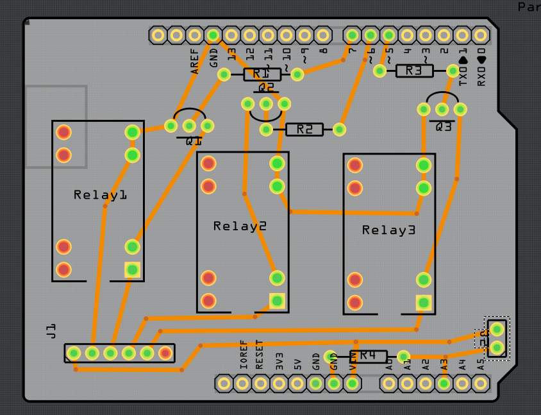Click the square pad of Relay1
541x415 pixels.
[x=133, y=269]
